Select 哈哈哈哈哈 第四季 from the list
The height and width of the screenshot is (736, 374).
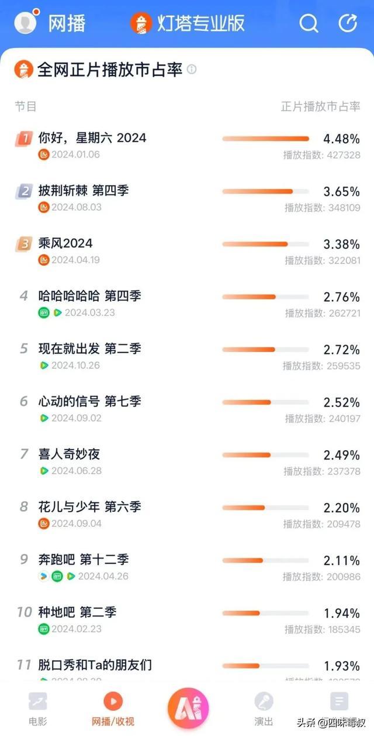(89, 296)
